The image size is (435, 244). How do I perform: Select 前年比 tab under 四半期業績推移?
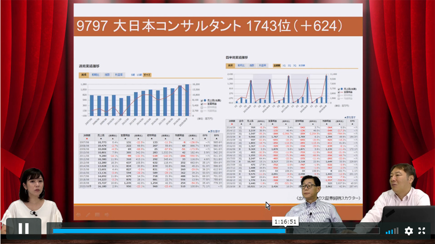(x=241, y=66)
